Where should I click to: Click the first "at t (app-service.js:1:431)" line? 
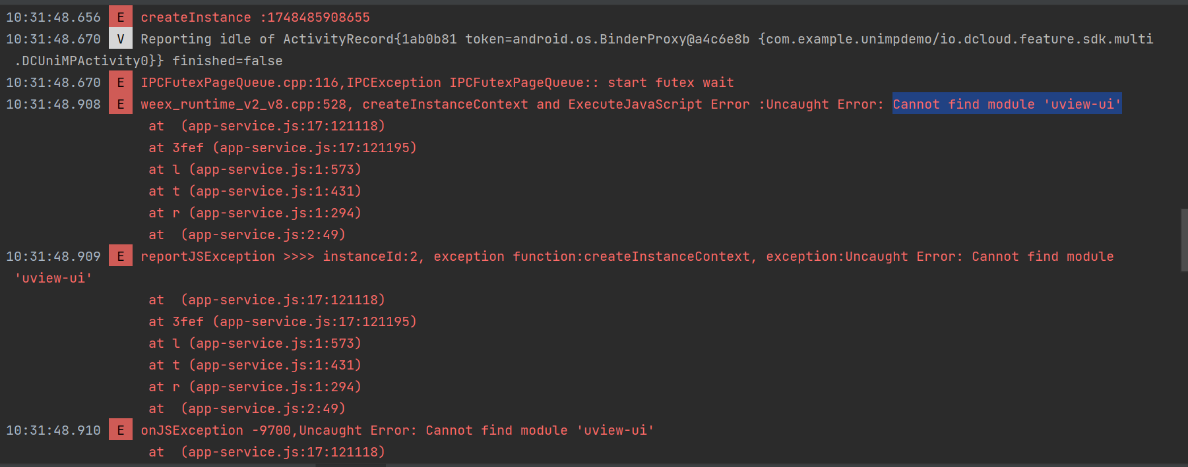(255, 191)
